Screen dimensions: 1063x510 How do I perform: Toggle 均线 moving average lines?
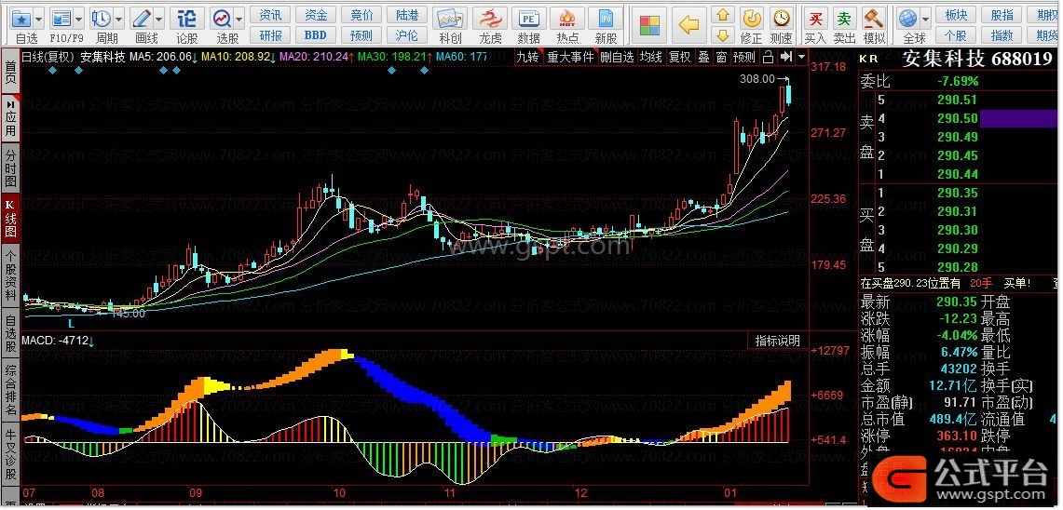tap(650, 57)
